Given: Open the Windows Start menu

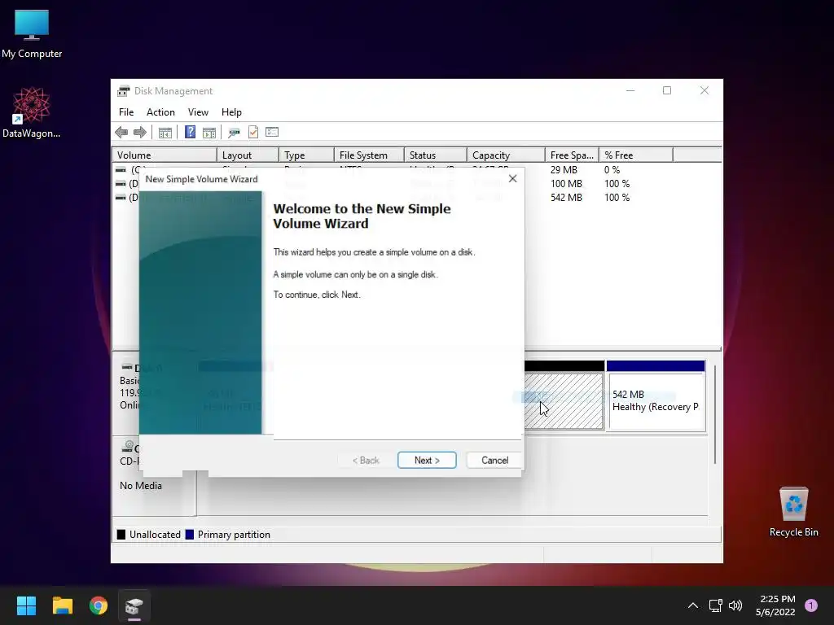Looking at the screenshot, I should [26, 605].
